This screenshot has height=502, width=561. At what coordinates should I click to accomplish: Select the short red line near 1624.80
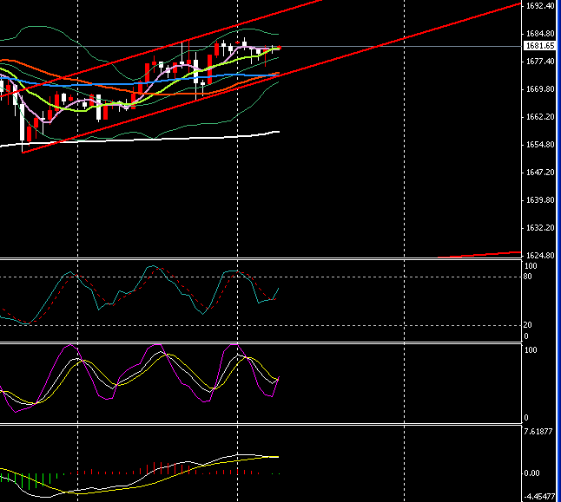pyautogui.click(x=478, y=254)
